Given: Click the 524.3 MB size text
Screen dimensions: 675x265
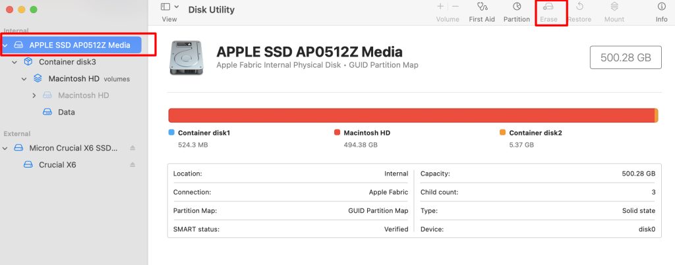Looking at the screenshot, I should tap(193, 145).
